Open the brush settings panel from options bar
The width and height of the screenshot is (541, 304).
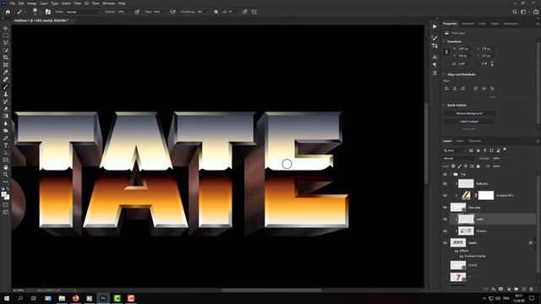tap(48, 12)
